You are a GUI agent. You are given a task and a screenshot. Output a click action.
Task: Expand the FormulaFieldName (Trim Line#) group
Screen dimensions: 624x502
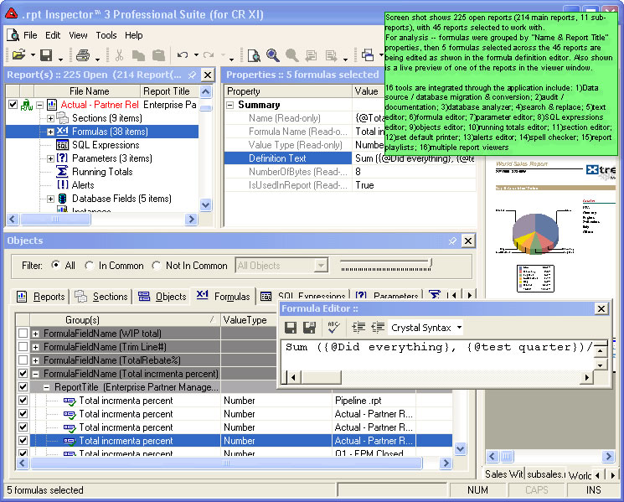tap(35, 347)
